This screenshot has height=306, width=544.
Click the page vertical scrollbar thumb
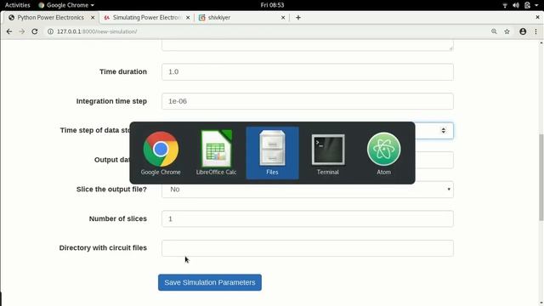[x=541, y=177]
